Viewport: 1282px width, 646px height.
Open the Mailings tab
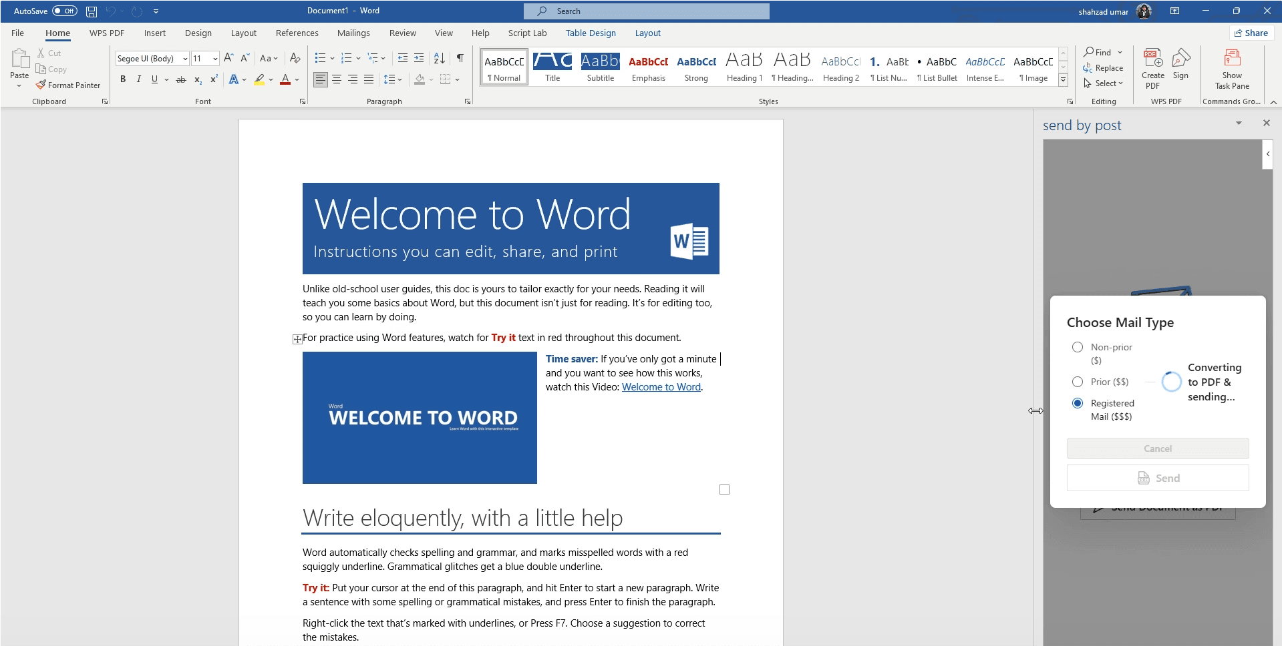point(353,33)
